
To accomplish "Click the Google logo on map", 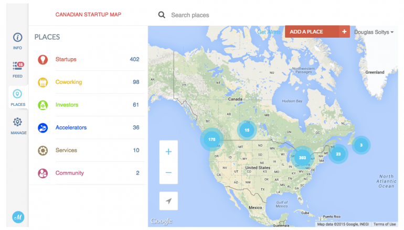I will (x=161, y=221).
